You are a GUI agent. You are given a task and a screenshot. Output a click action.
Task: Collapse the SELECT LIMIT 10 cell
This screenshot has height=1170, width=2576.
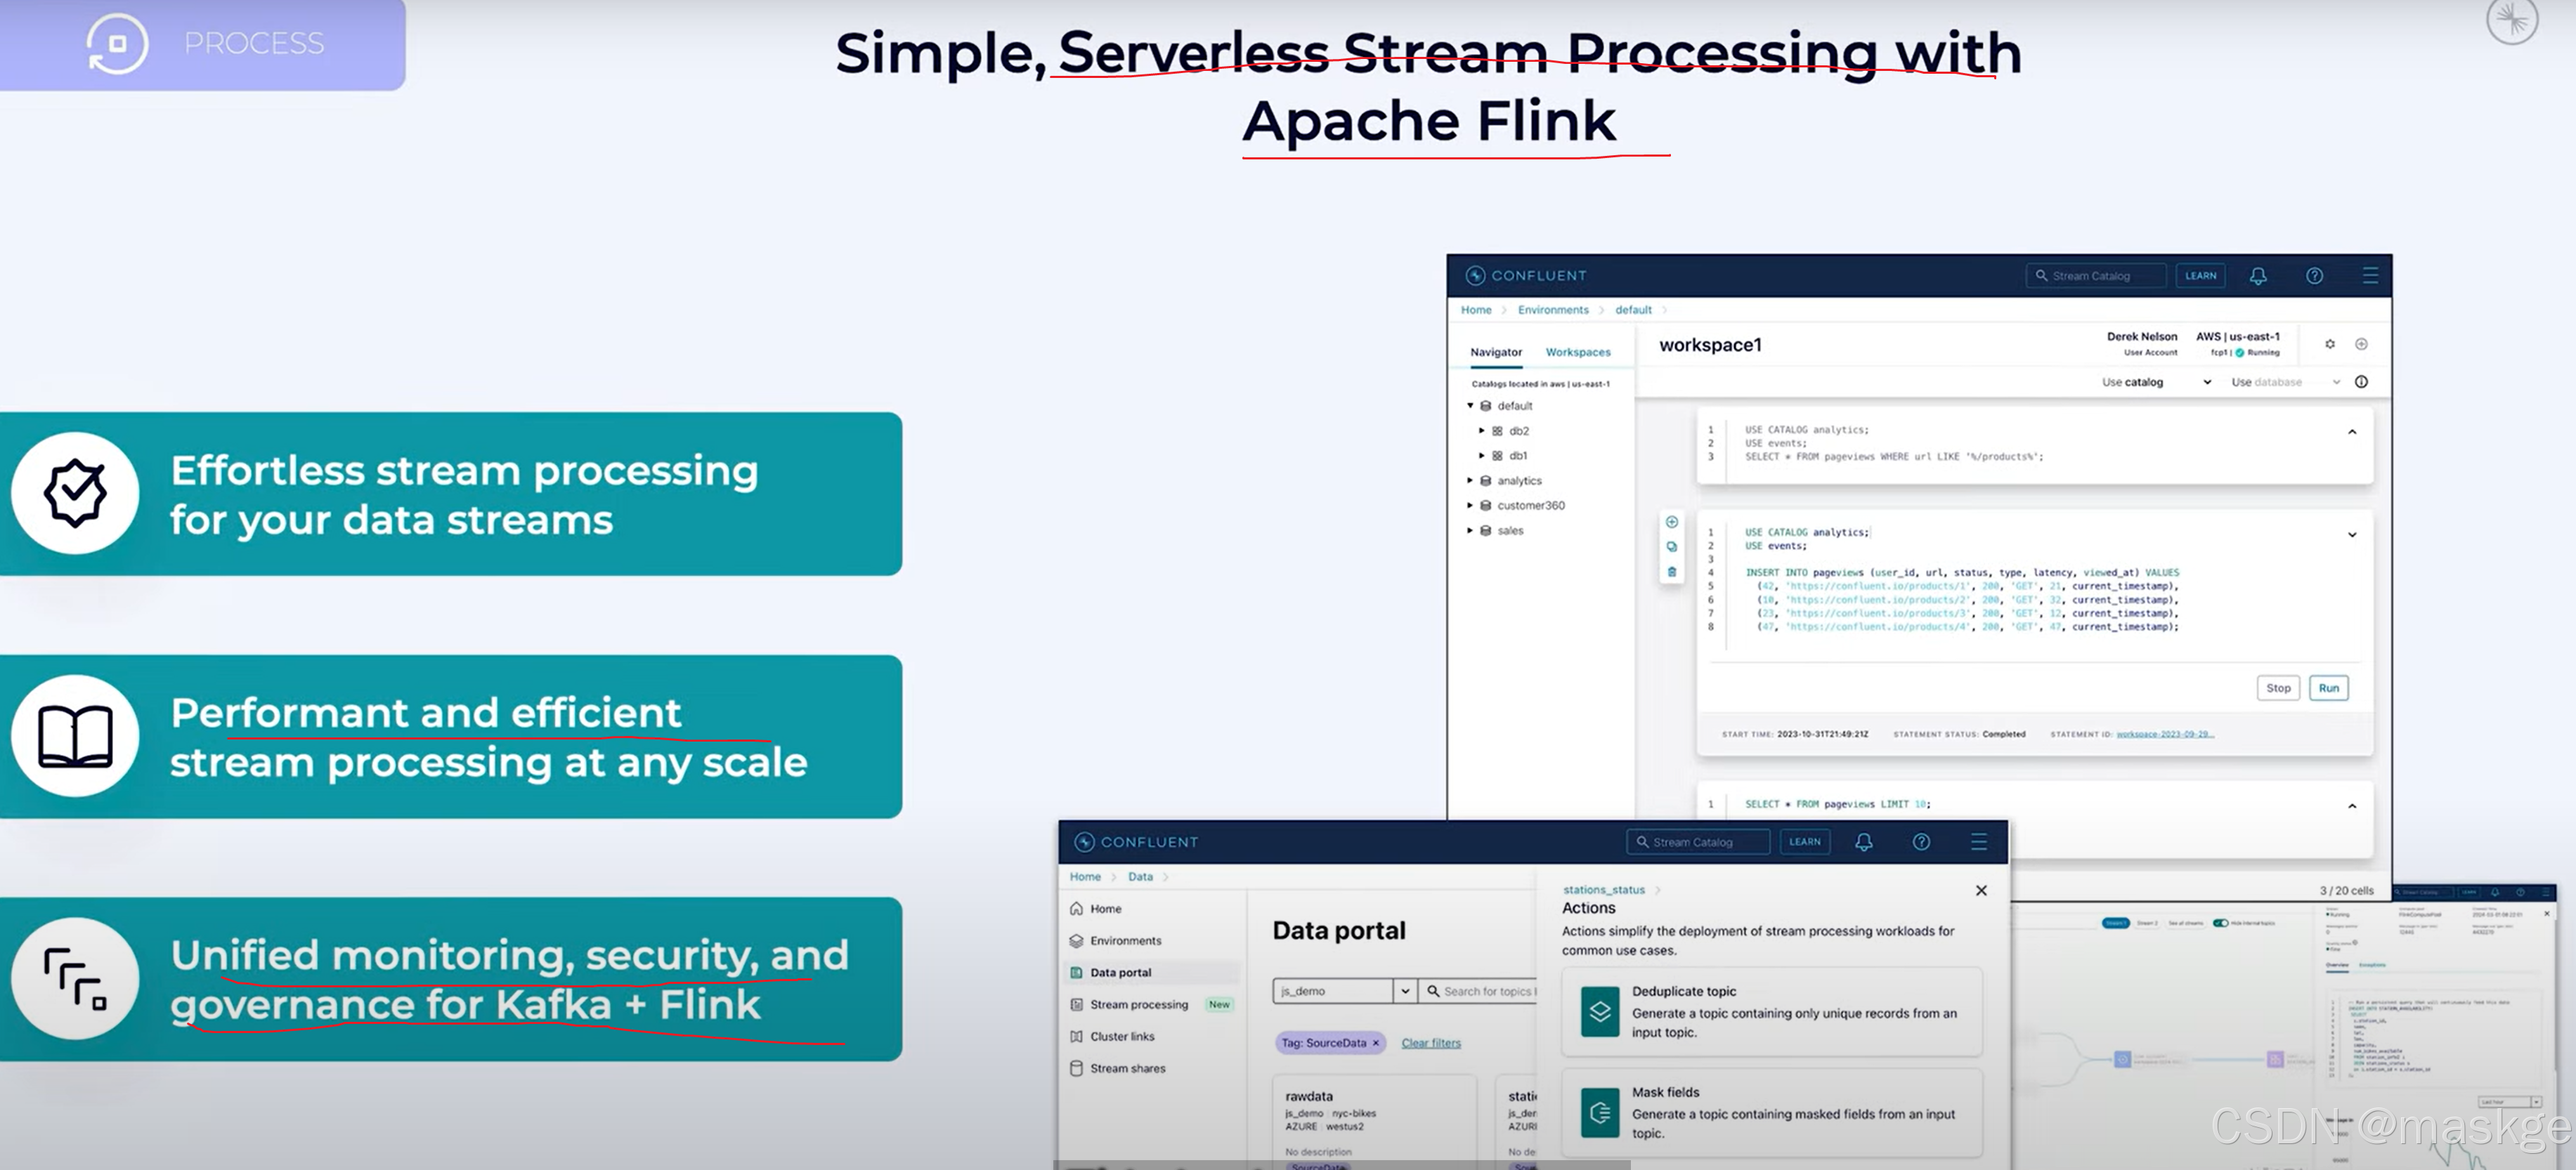(x=2352, y=806)
